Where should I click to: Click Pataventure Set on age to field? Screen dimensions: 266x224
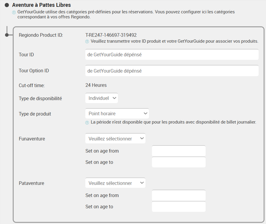[179, 207]
